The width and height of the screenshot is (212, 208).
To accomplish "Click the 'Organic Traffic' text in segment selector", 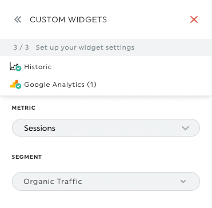I will [x=53, y=181].
